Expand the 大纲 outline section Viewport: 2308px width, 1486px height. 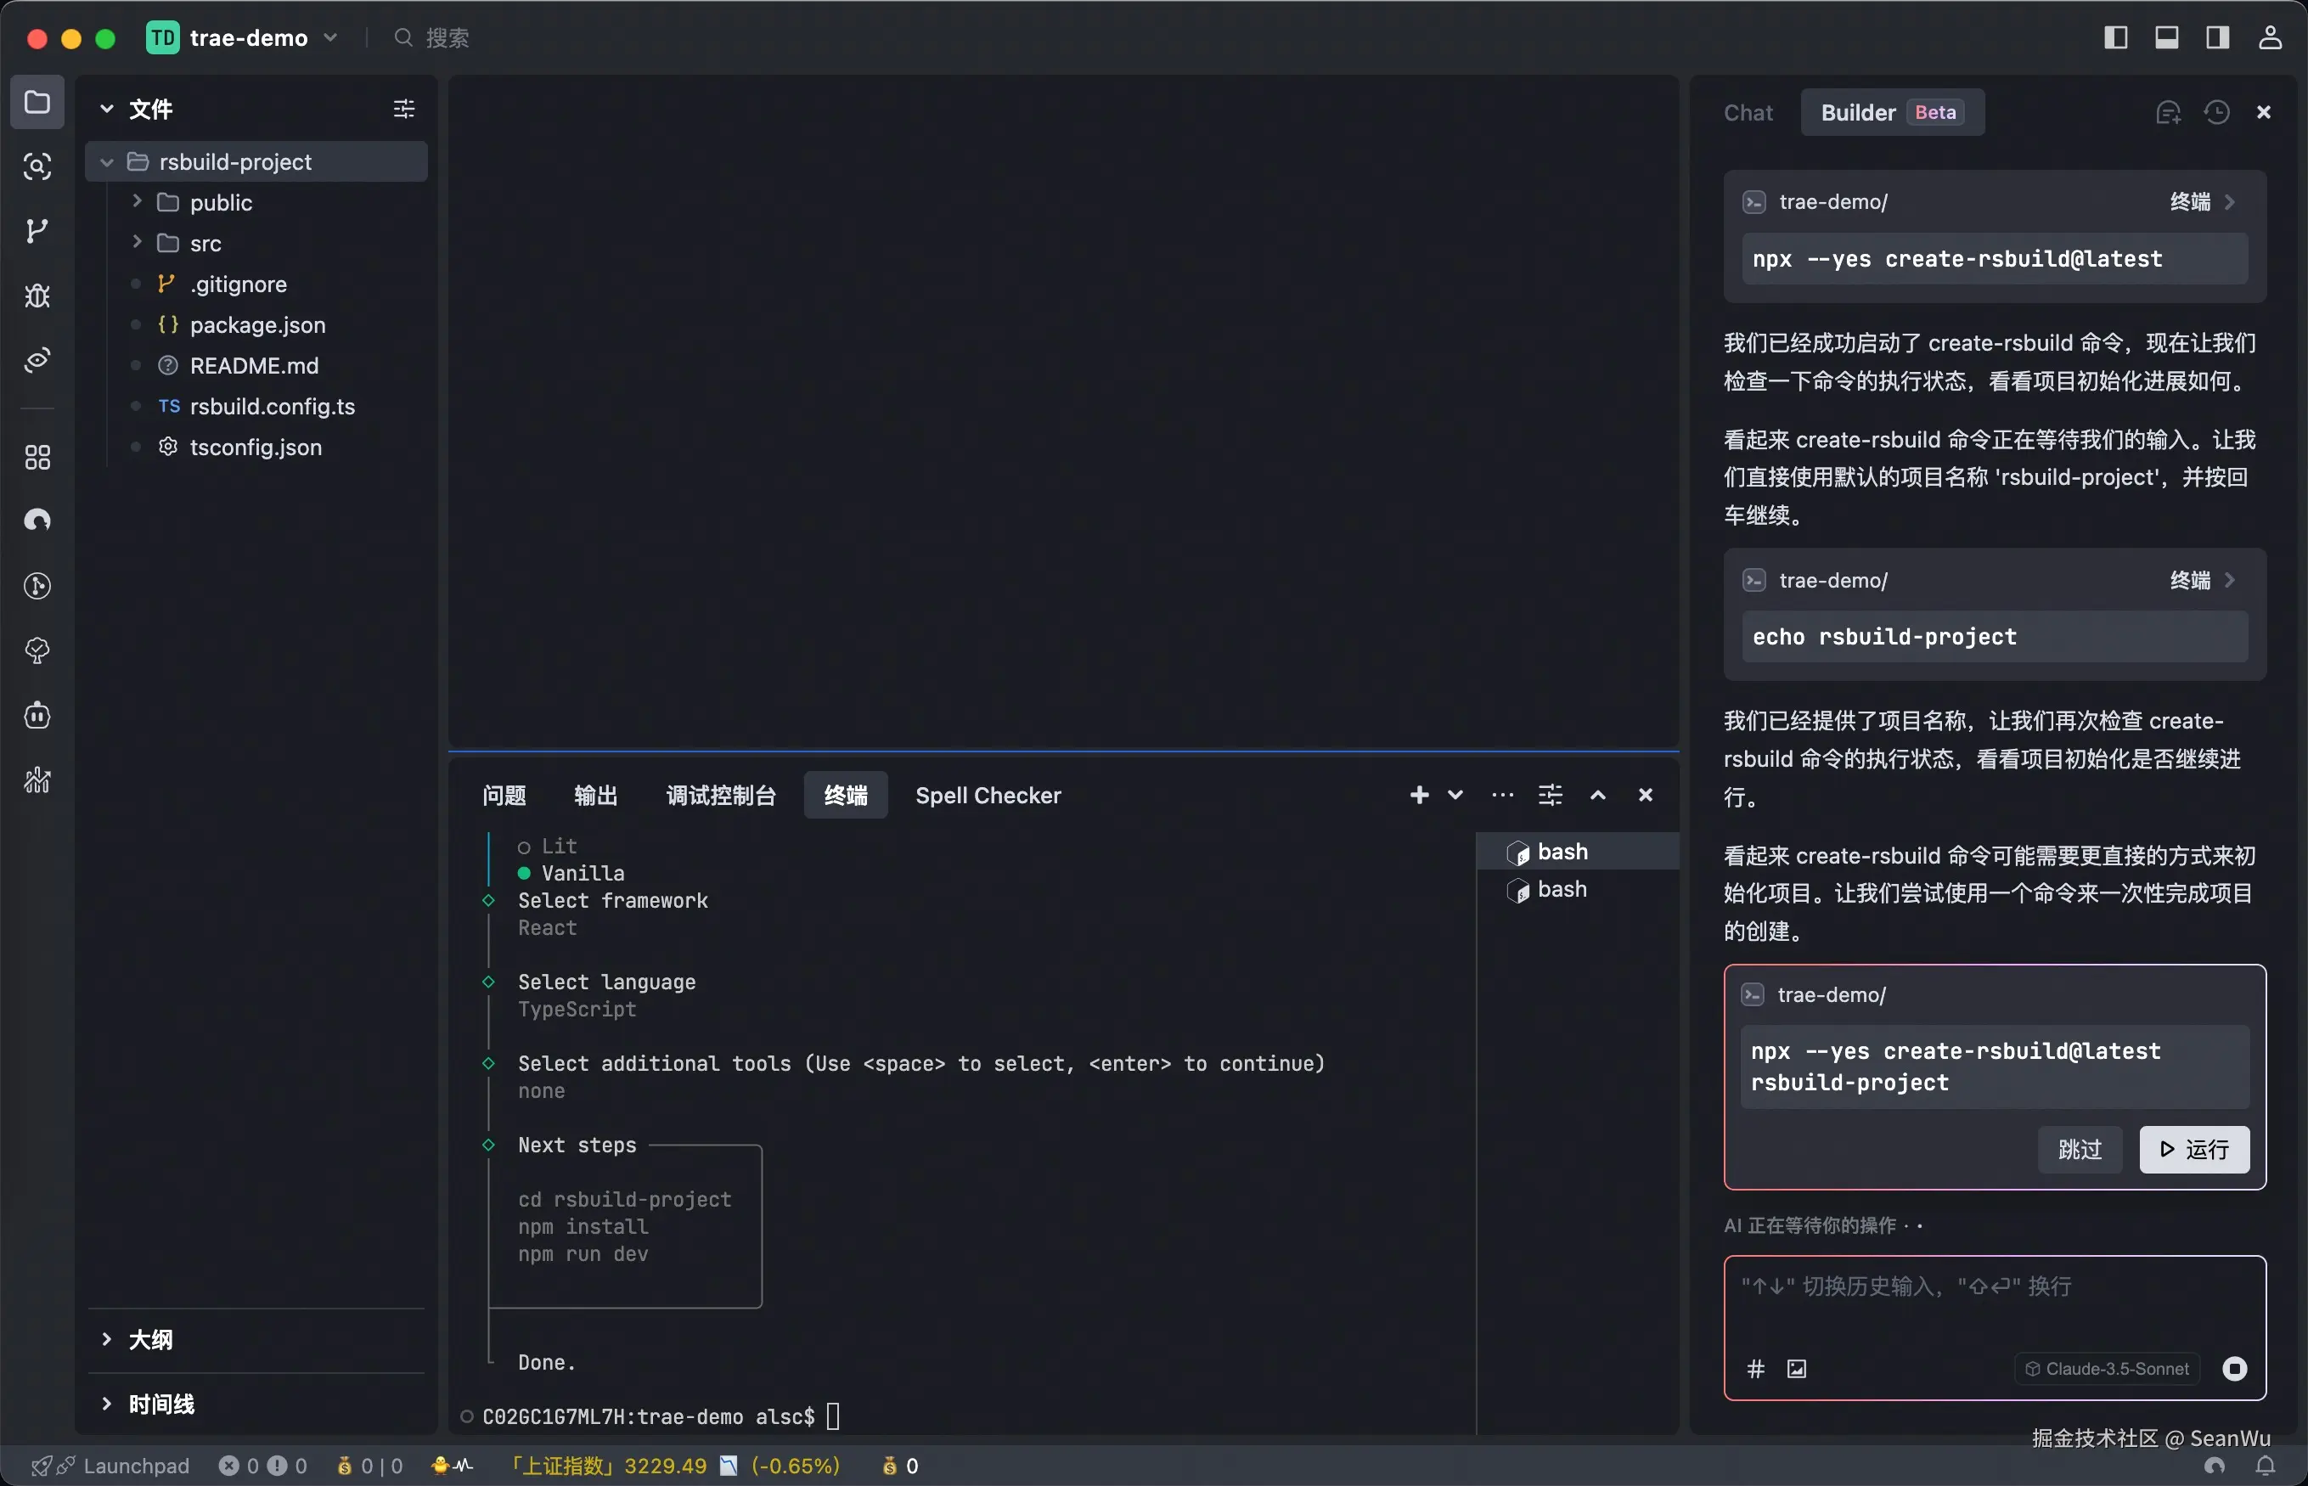click(150, 1339)
